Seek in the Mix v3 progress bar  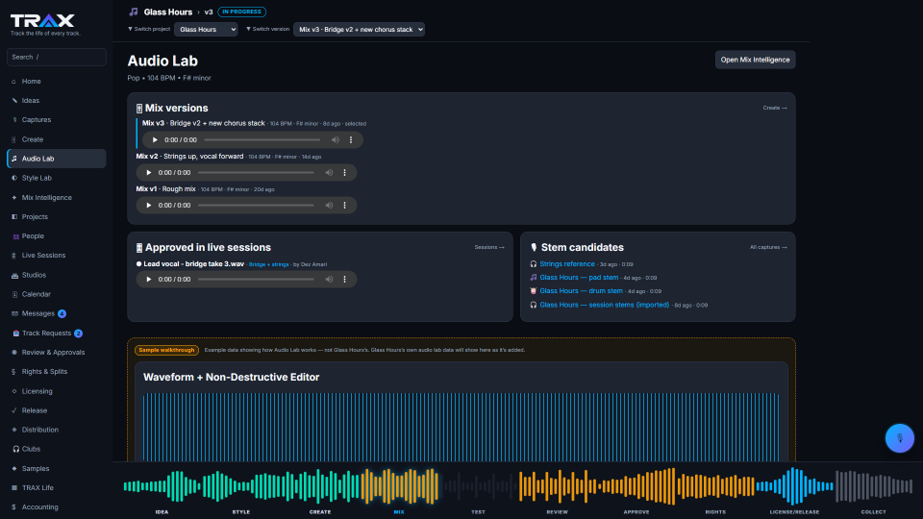[262, 140]
